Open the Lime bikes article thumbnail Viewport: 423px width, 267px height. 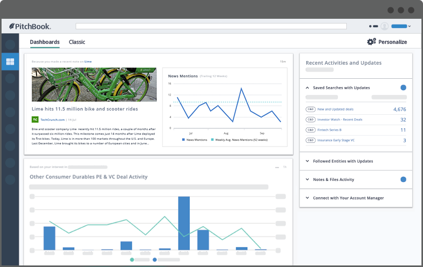(94, 84)
